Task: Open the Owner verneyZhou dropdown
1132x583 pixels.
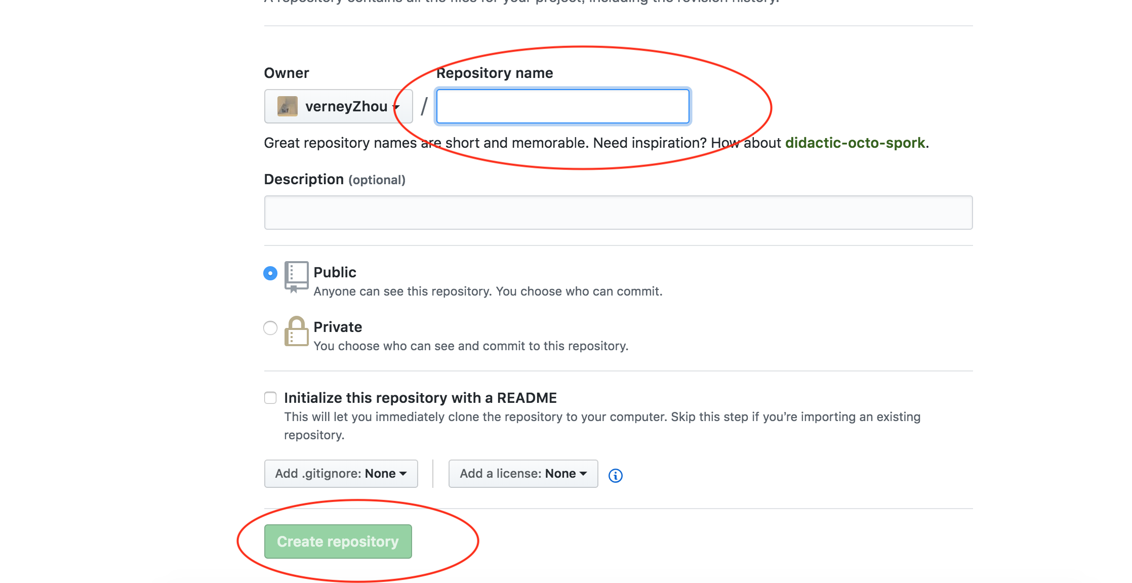Action: (x=338, y=106)
